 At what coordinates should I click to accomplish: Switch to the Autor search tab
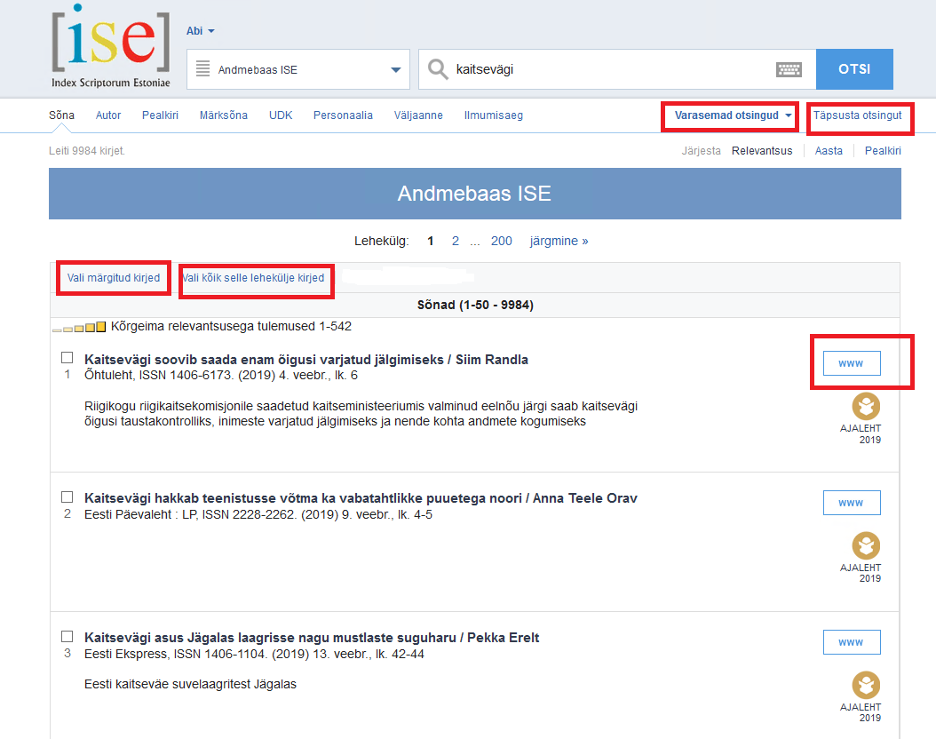(x=108, y=115)
